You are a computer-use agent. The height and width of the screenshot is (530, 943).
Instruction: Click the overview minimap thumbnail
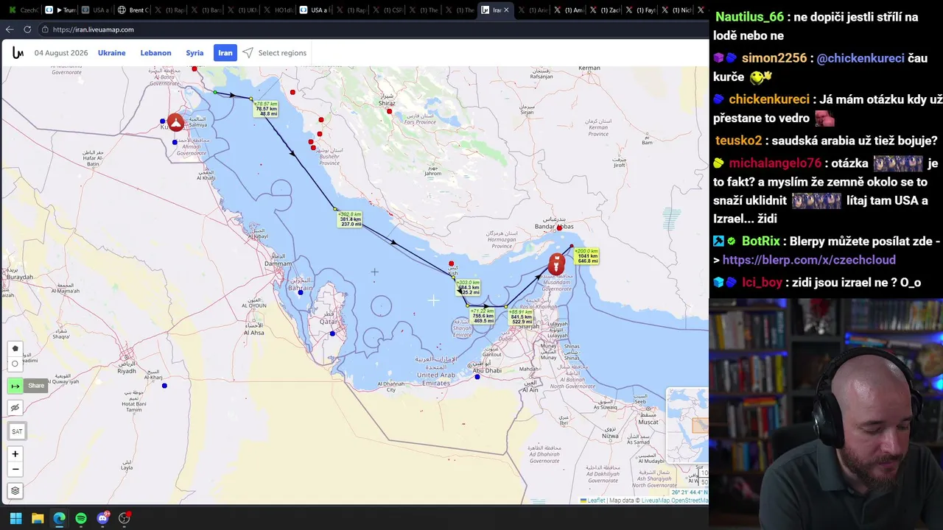pyautogui.click(x=687, y=425)
